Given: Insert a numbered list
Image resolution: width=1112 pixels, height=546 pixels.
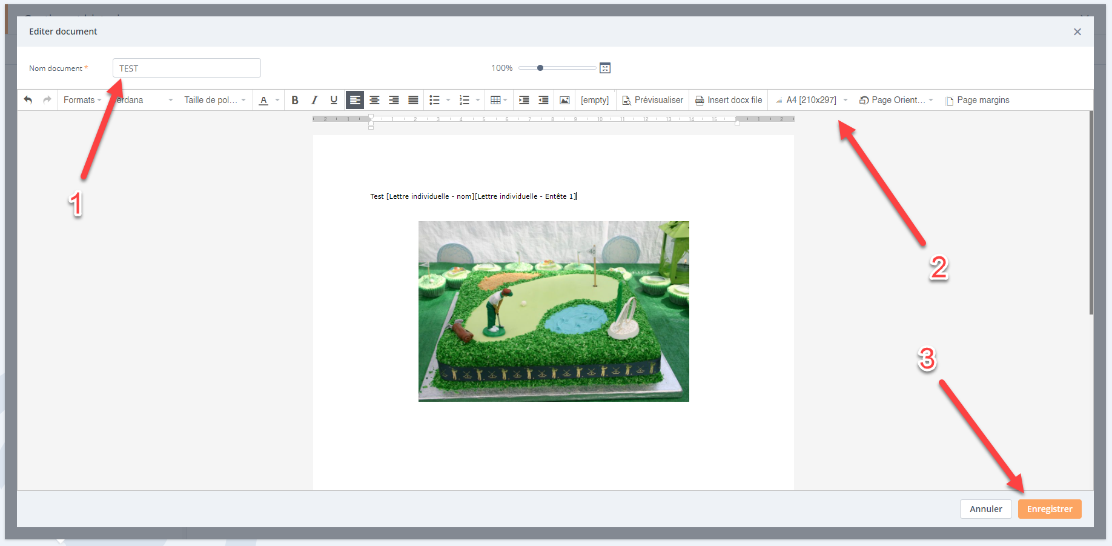Looking at the screenshot, I should pyautogui.click(x=465, y=100).
